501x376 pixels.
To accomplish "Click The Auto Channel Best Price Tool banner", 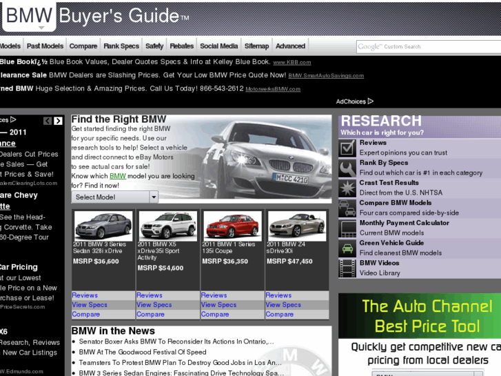I will 420,316.
